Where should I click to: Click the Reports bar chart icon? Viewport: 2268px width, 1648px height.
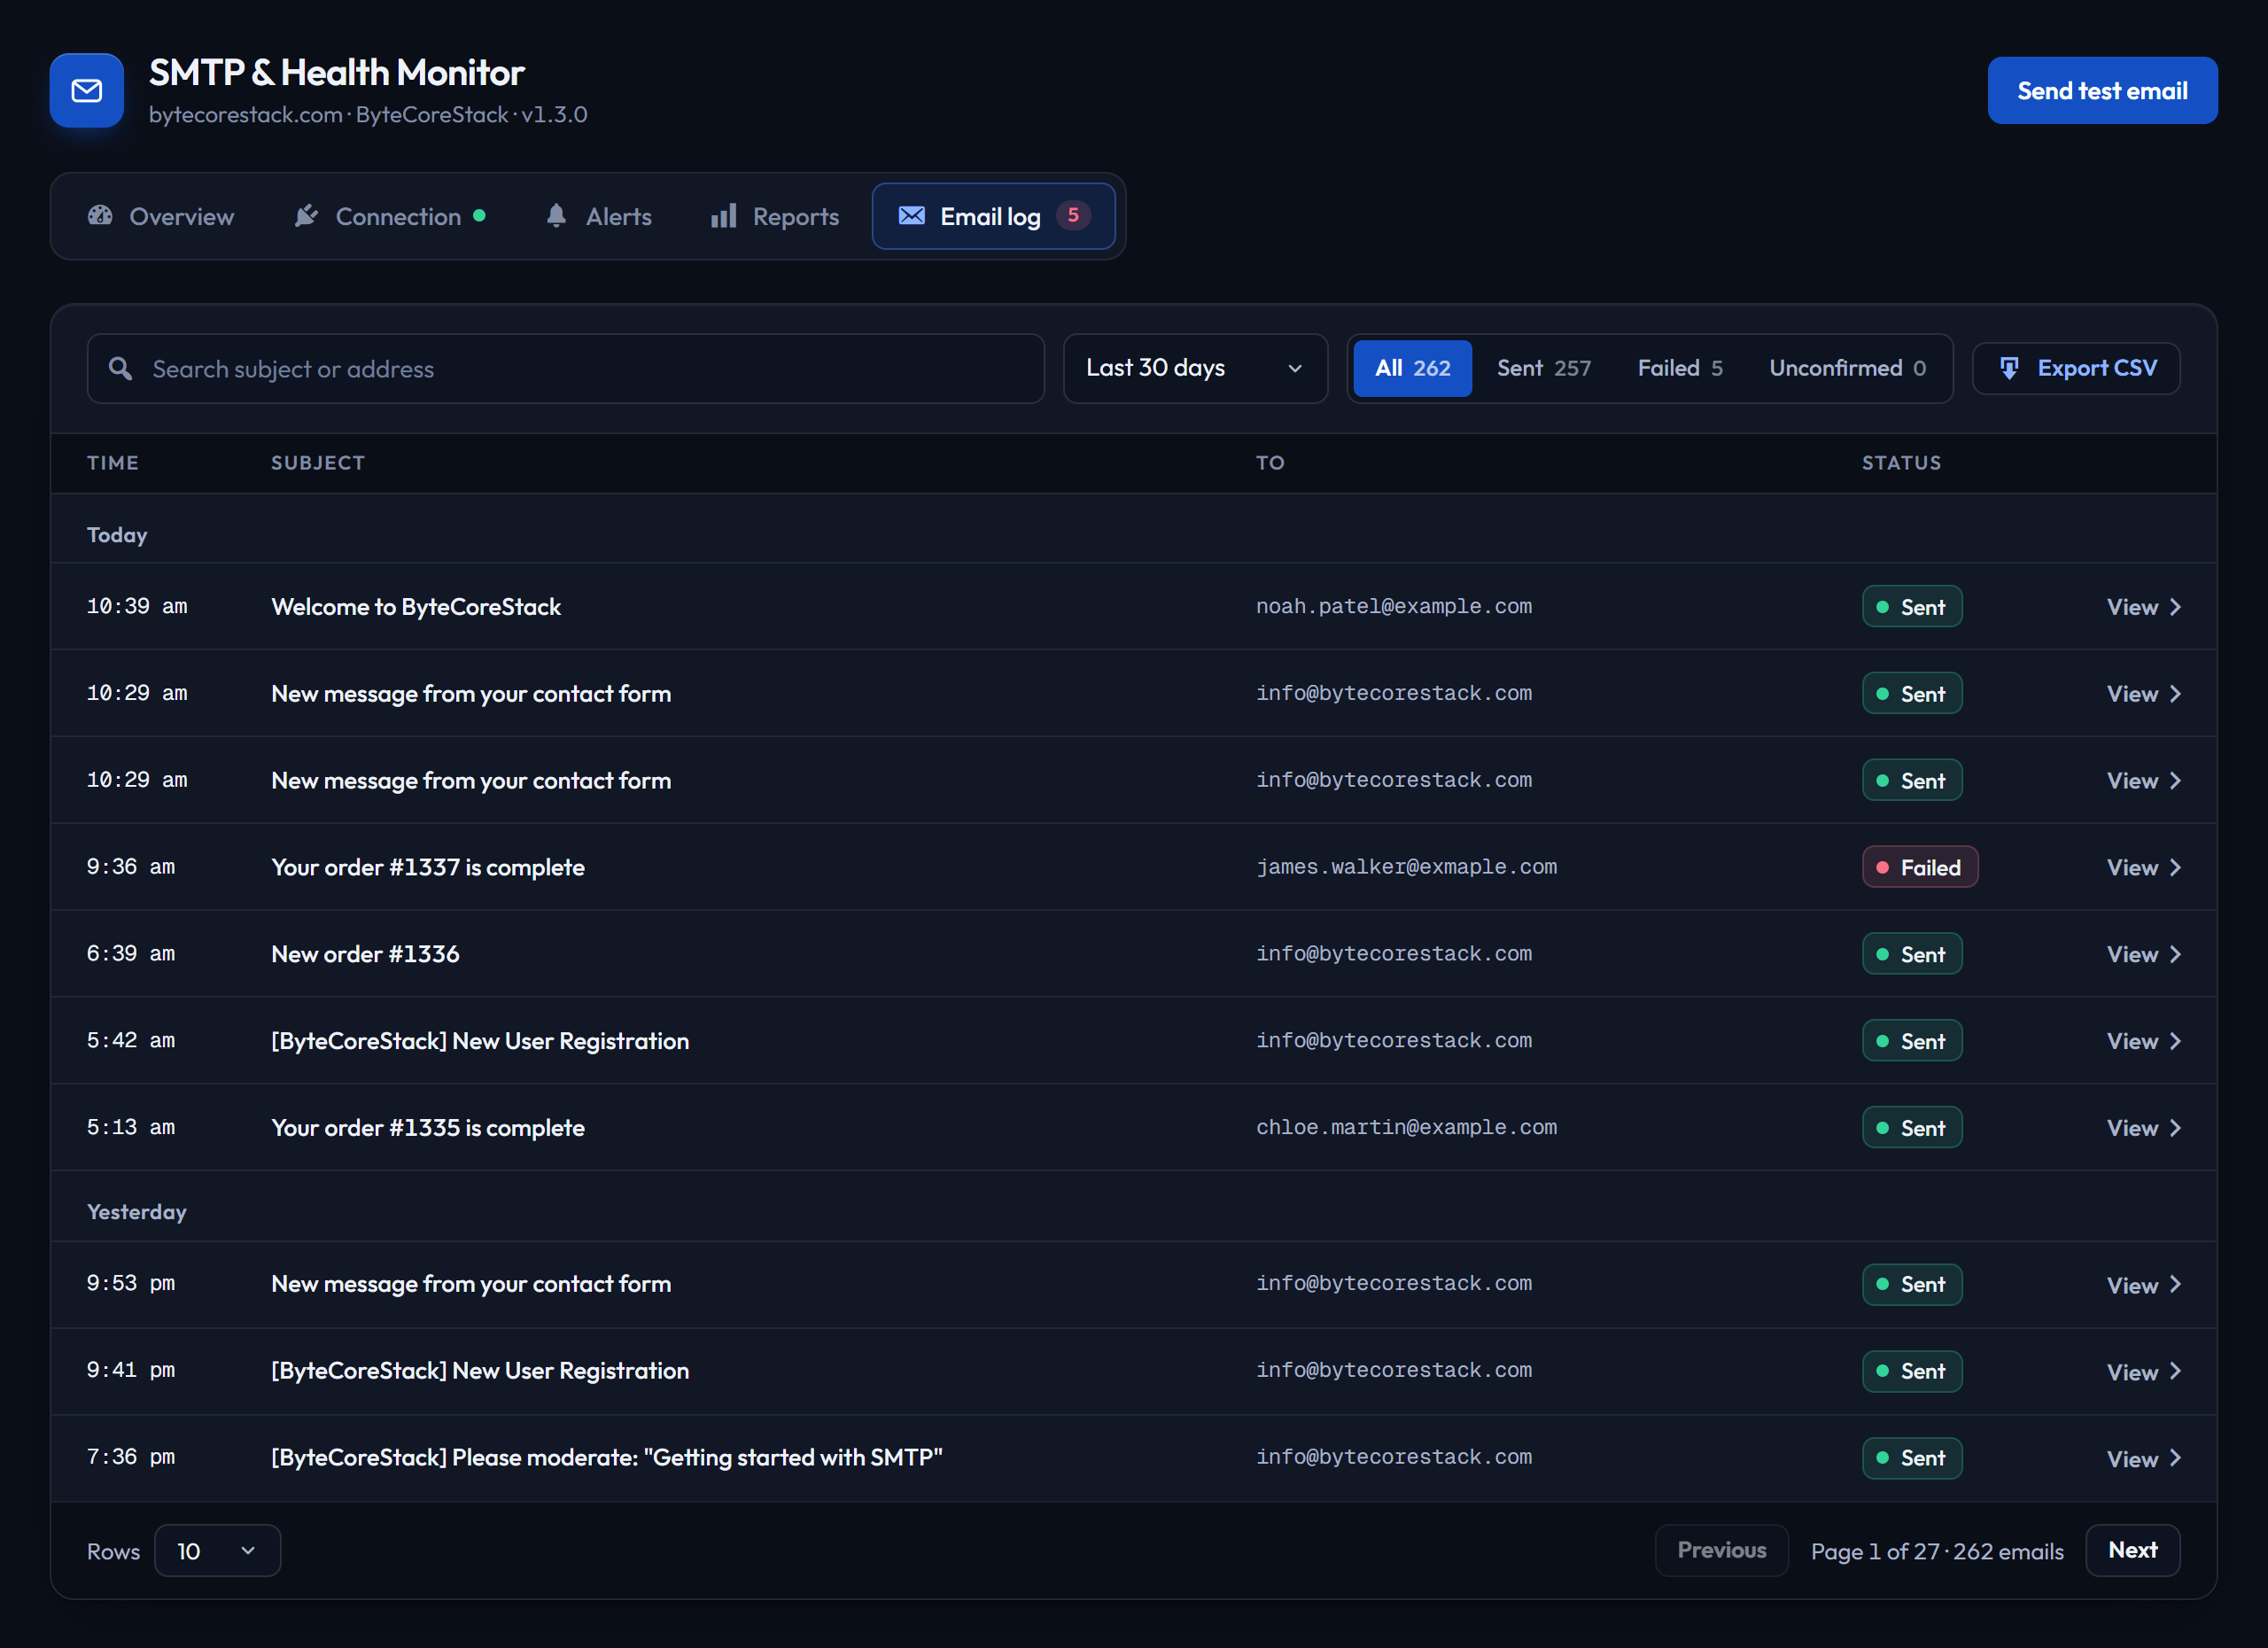[x=724, y=216]
